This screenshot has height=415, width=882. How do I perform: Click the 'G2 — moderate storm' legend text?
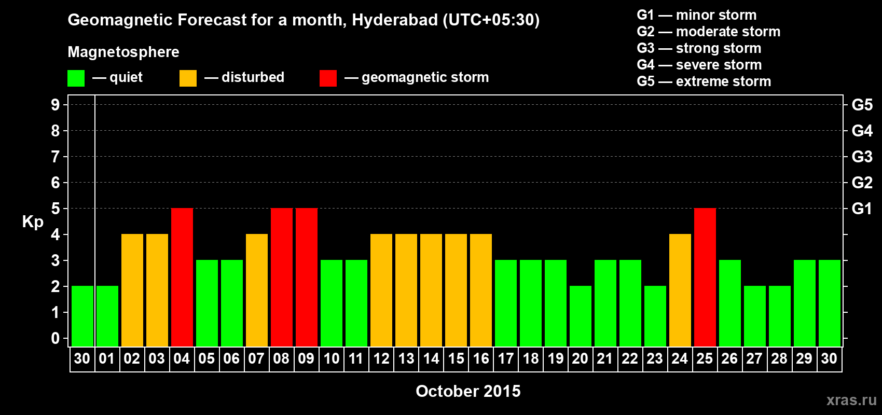point(709,32)
